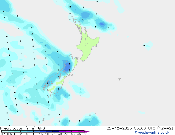Choose the 30–35 mm purple swatch

click(62, 131)
